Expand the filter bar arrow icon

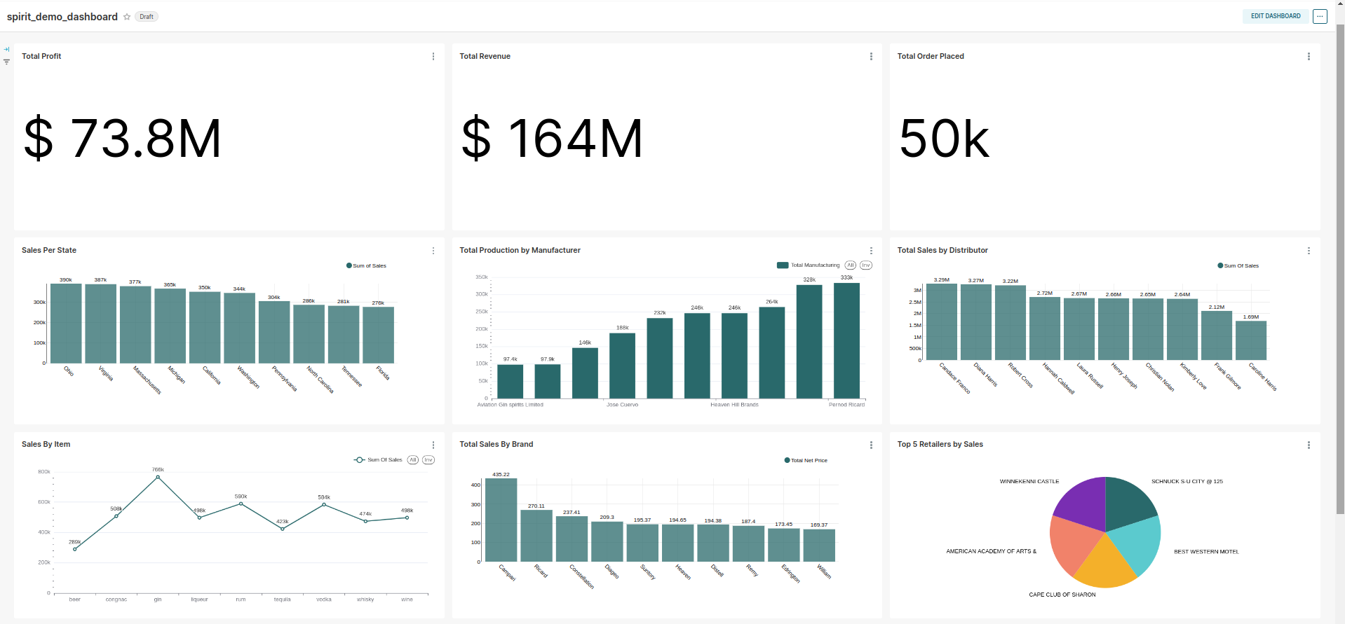(x=6, y=50)
